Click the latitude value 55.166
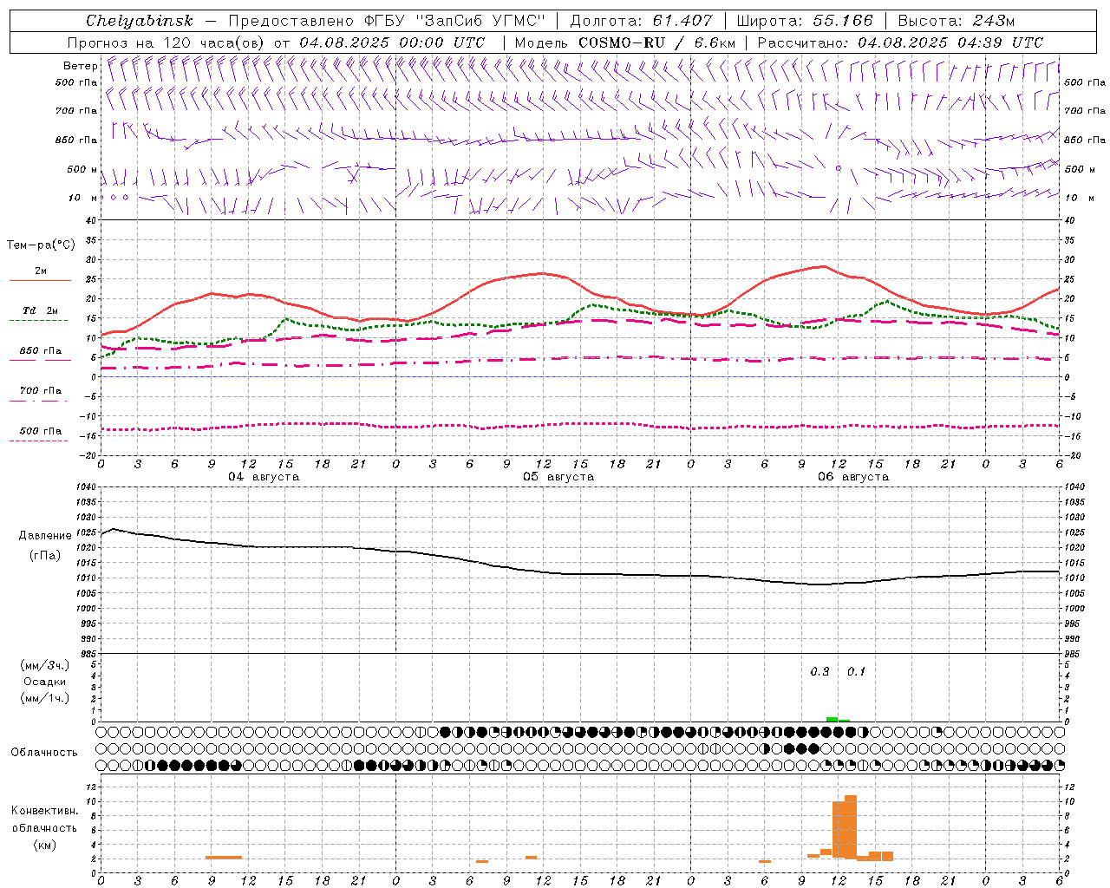This screenshot has height=888, width=1110. 842,21
